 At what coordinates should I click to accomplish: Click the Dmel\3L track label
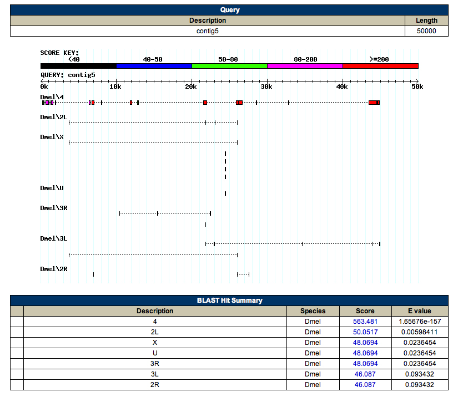pyautogui.click(x=53, y=238)
